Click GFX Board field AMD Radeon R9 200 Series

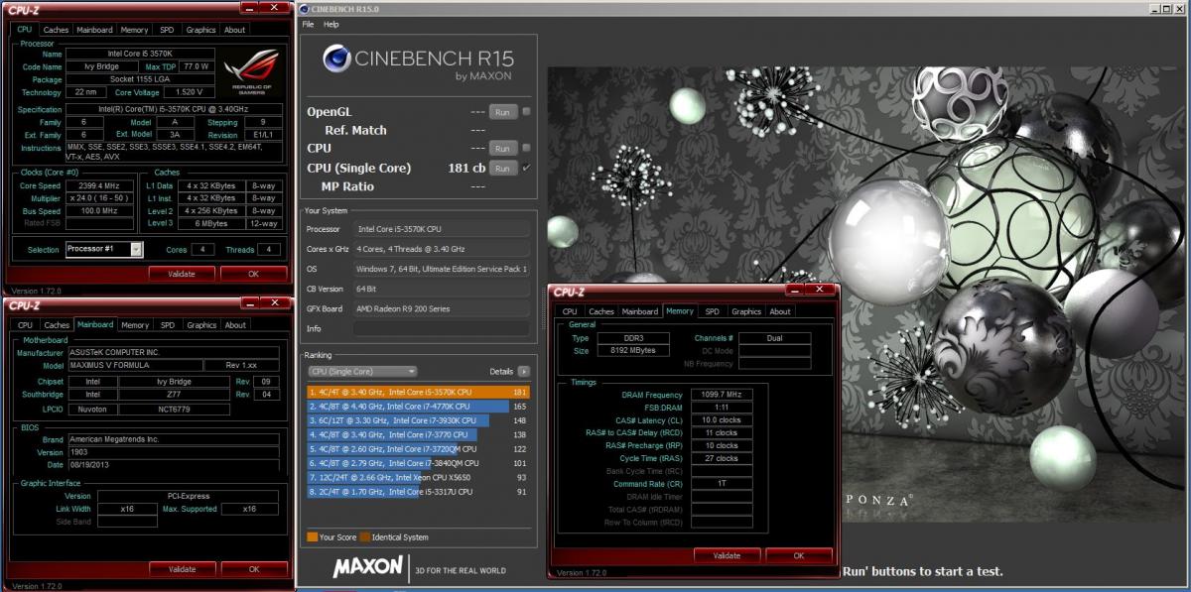(442, 308)
